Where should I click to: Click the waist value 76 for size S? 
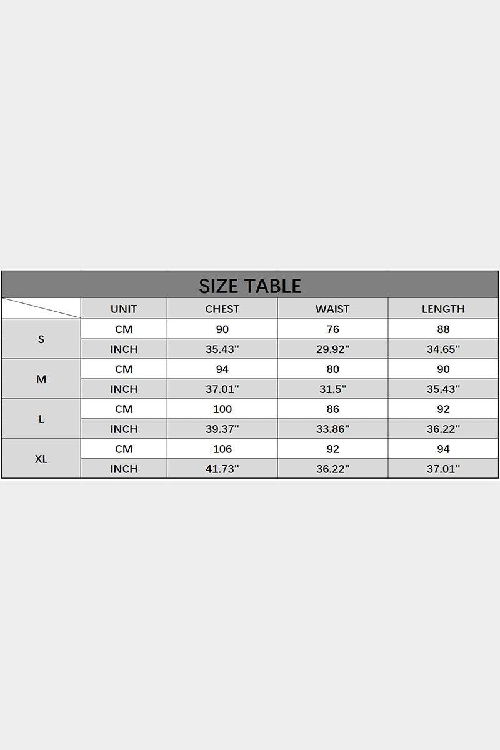[332, 329]
